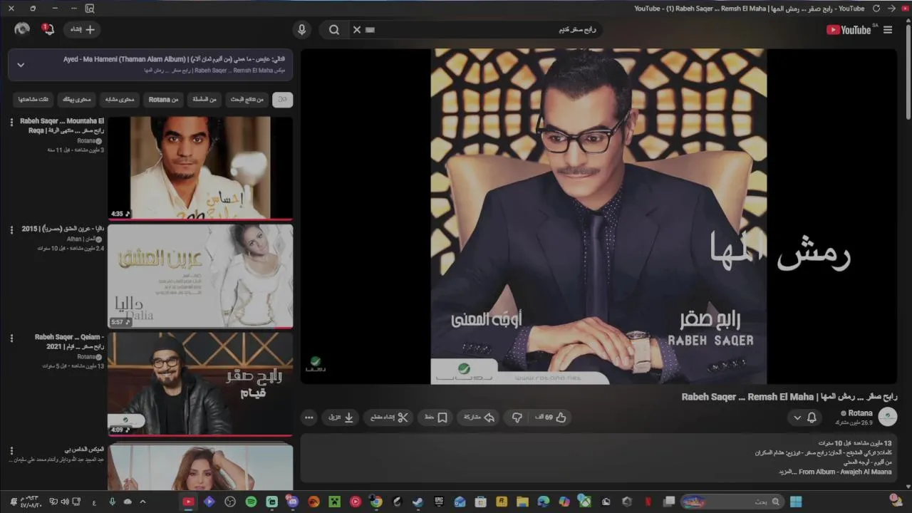The width and height of the screenshot is (912, 513).
Task: Open Xbox app from the taskbar
Action: [x=585, y=502]
